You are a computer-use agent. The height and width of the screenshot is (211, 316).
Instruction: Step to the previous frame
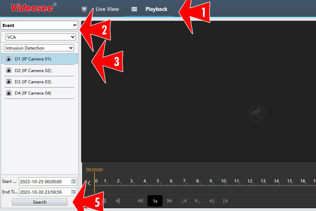(x=212, y=201)
